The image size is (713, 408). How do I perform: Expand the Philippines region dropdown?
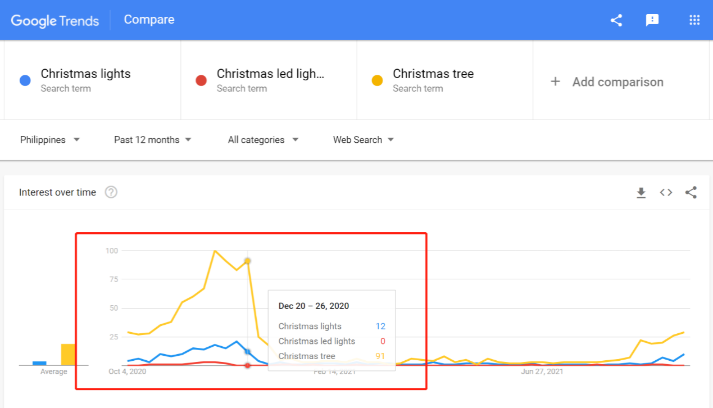pos(50,139)
